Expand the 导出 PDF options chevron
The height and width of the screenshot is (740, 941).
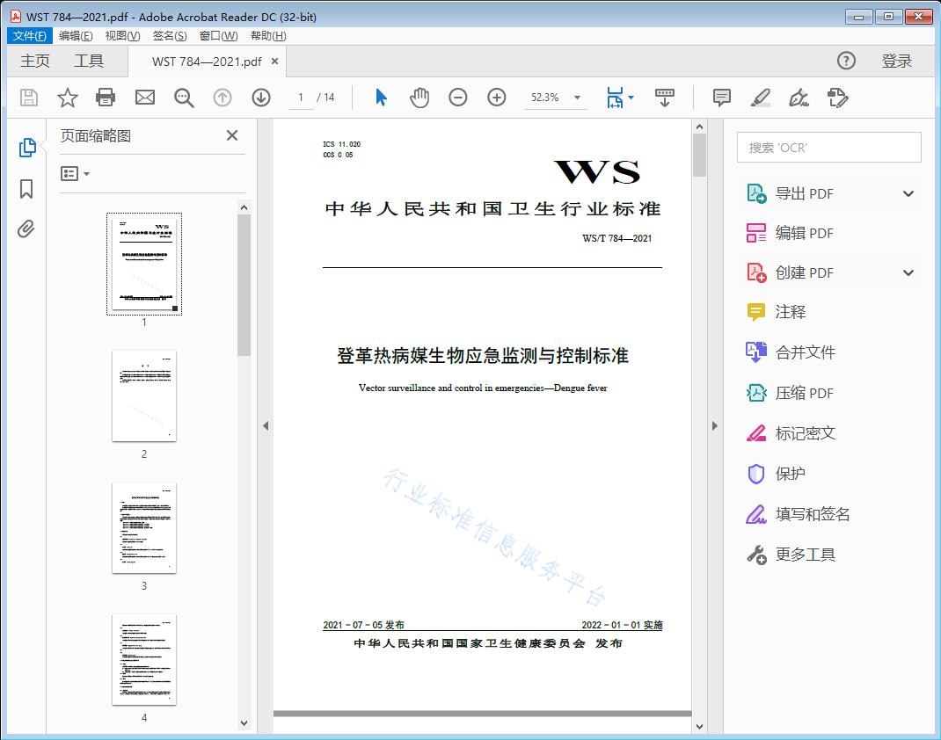[908, 192]
